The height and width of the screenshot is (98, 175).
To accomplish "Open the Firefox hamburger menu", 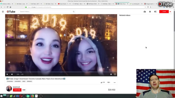I will (174, 7).
